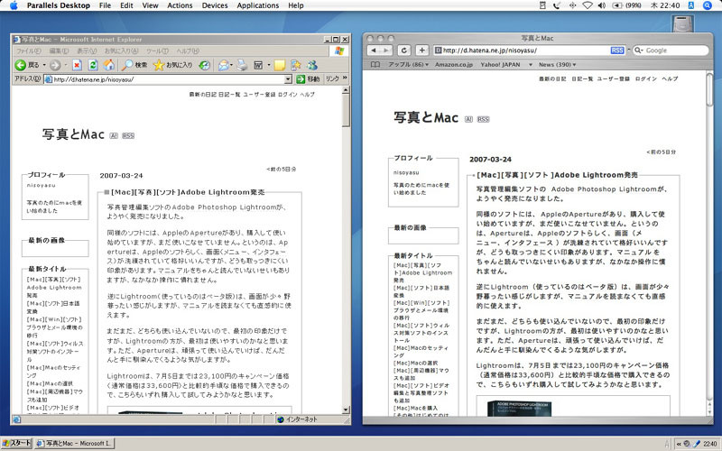Click the IE vertical scrollbar thumb
This screenshot has width=722, height=451.
tap(347, 110)
